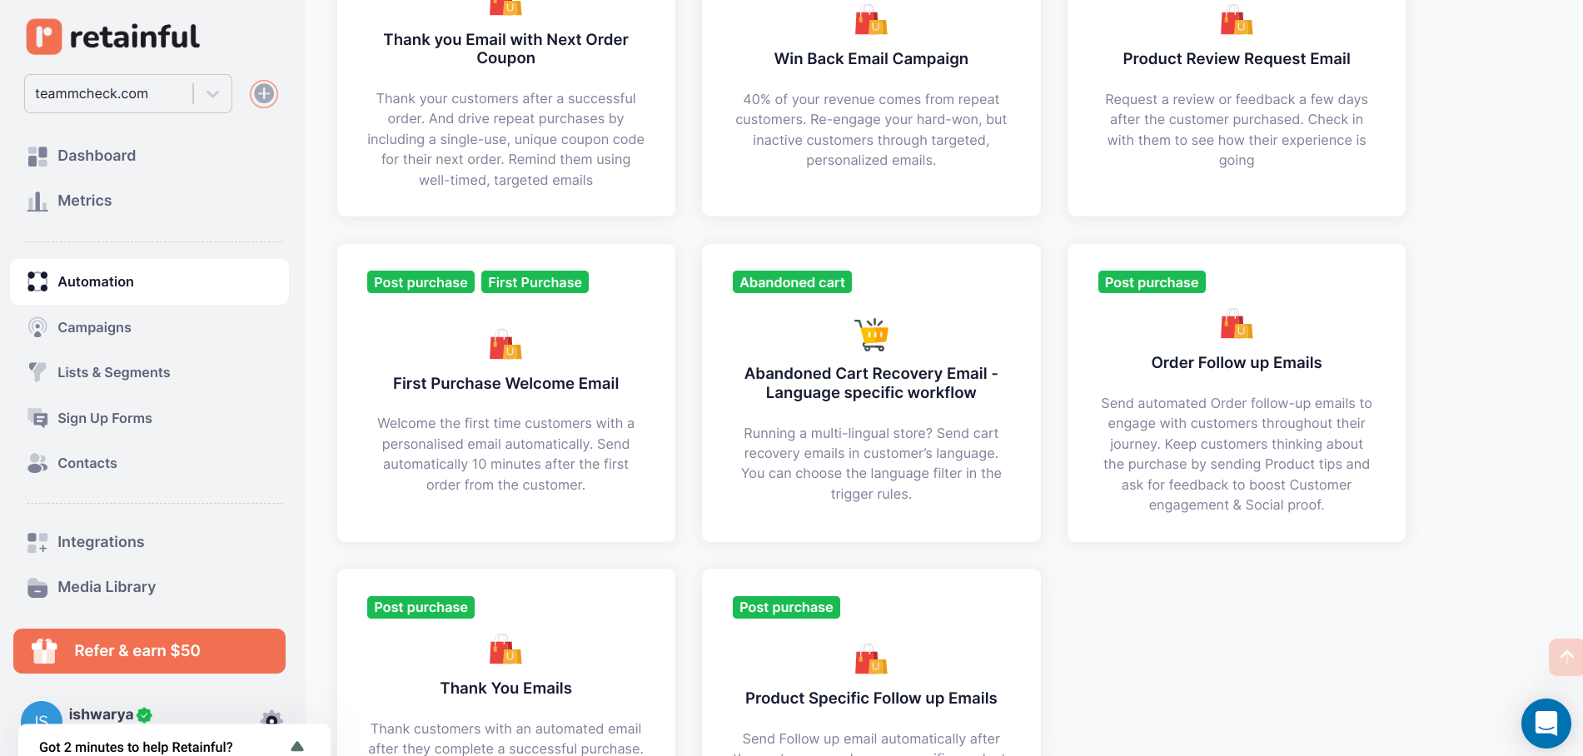Click the Refer & earn $50 button

[x=148, y=650]
